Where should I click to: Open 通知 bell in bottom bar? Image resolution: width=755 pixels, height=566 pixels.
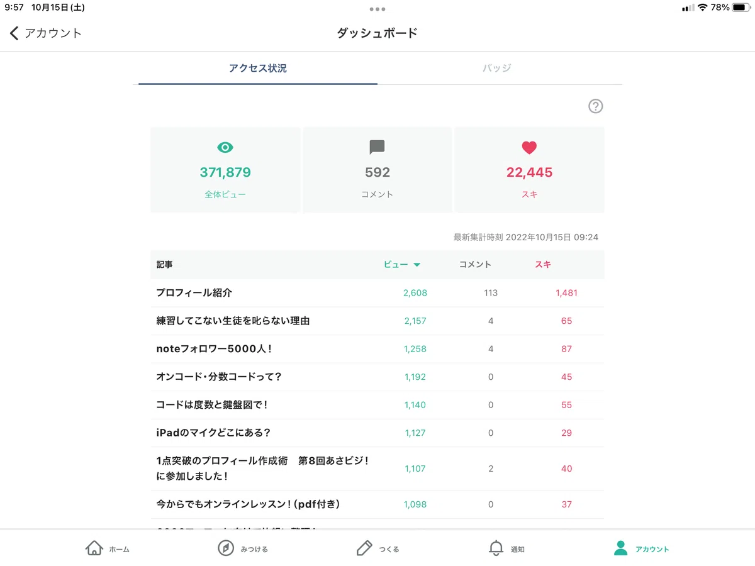tap(506, 548)
